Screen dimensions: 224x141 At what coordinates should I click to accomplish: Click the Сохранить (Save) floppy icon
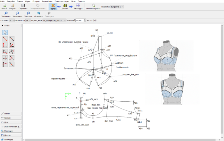coord(23,5)
